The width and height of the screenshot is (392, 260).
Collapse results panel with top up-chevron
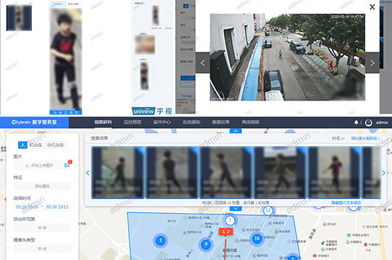[x=236, y=131]
